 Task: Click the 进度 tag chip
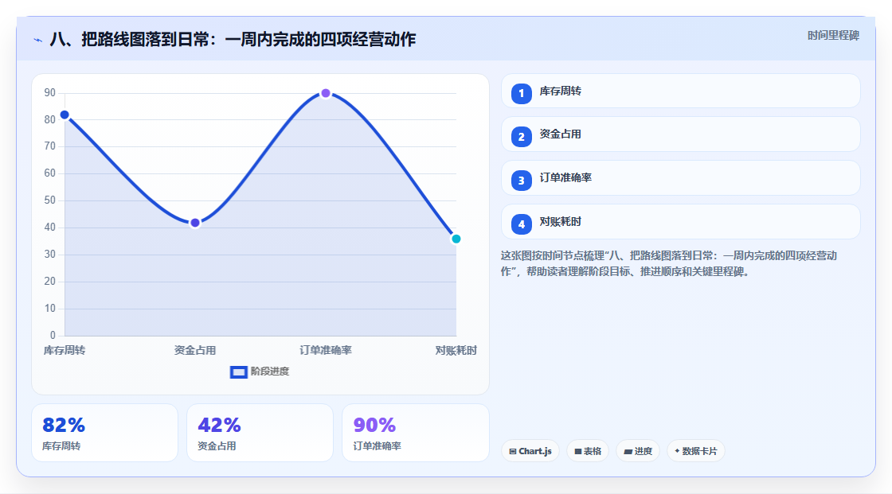click(638, 451)
